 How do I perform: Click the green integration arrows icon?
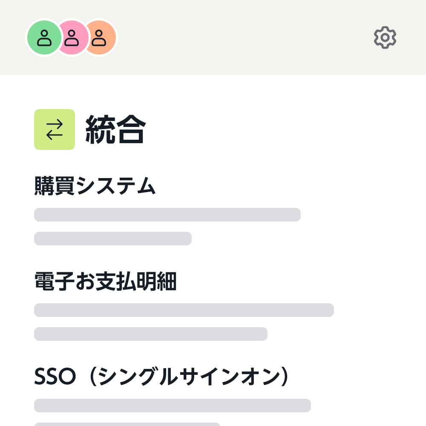[x=54, y=130]
